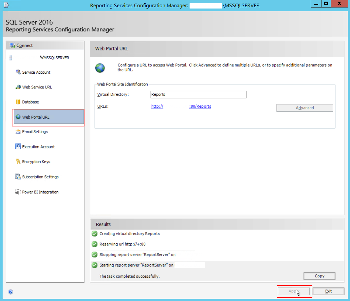Maximize the Configuration Manager window
This screenshot has height=301, width=350.
(x=326, y=4)
